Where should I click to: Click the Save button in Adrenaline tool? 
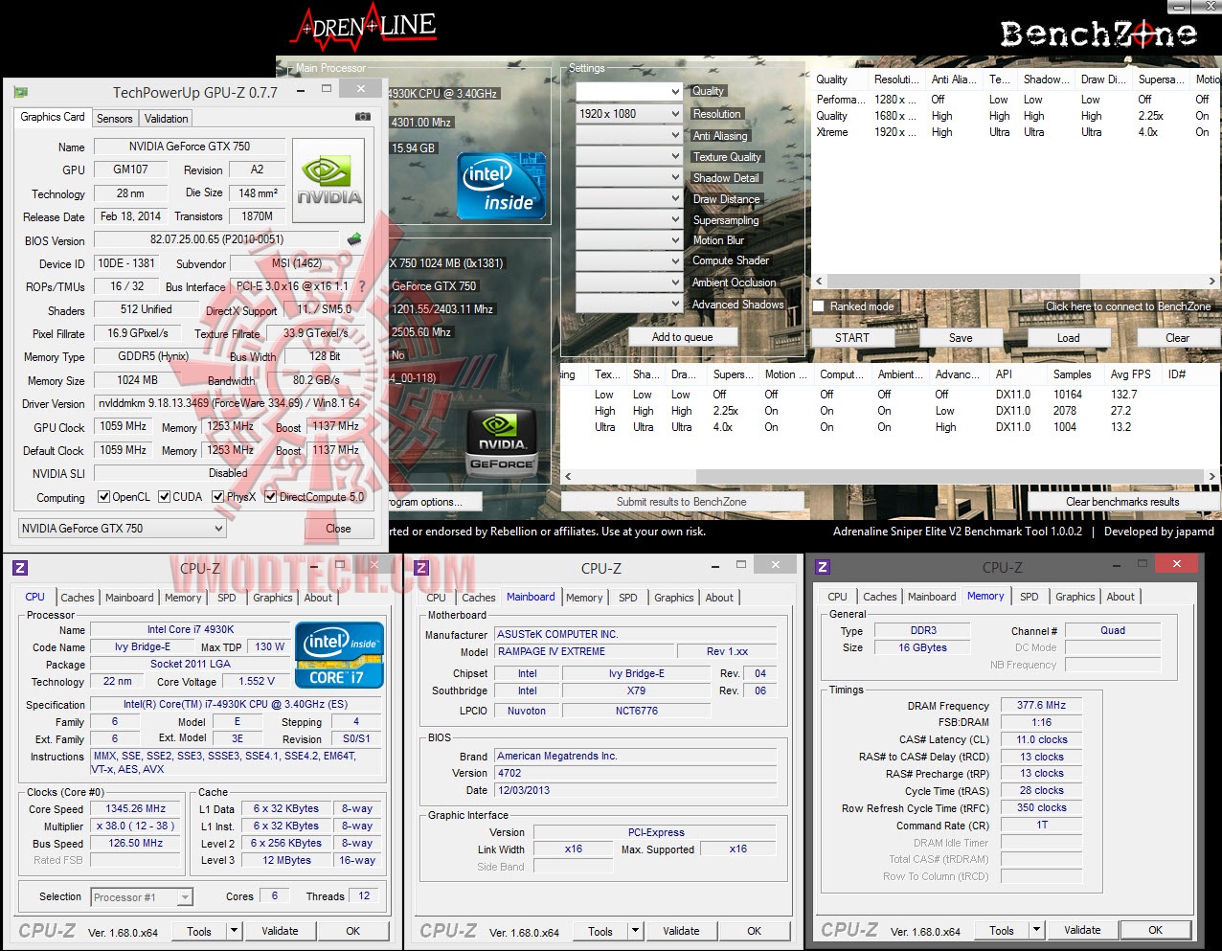click(961, 338)
